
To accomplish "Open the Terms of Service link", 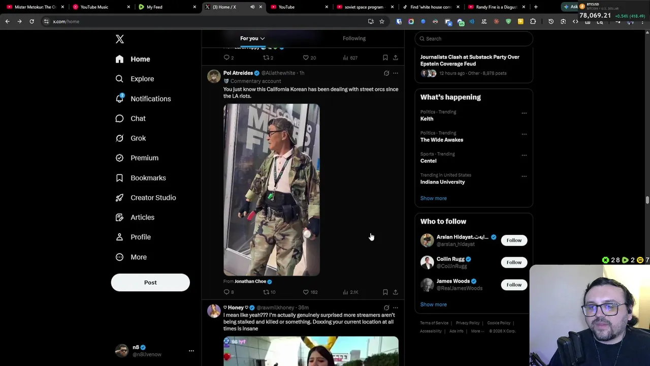I will tap(434, 323).
